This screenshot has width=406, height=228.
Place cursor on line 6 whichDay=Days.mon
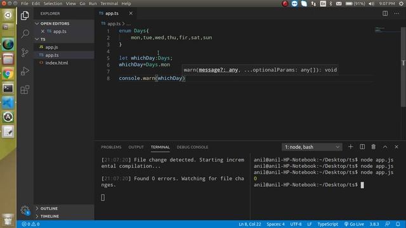point(145,65)
